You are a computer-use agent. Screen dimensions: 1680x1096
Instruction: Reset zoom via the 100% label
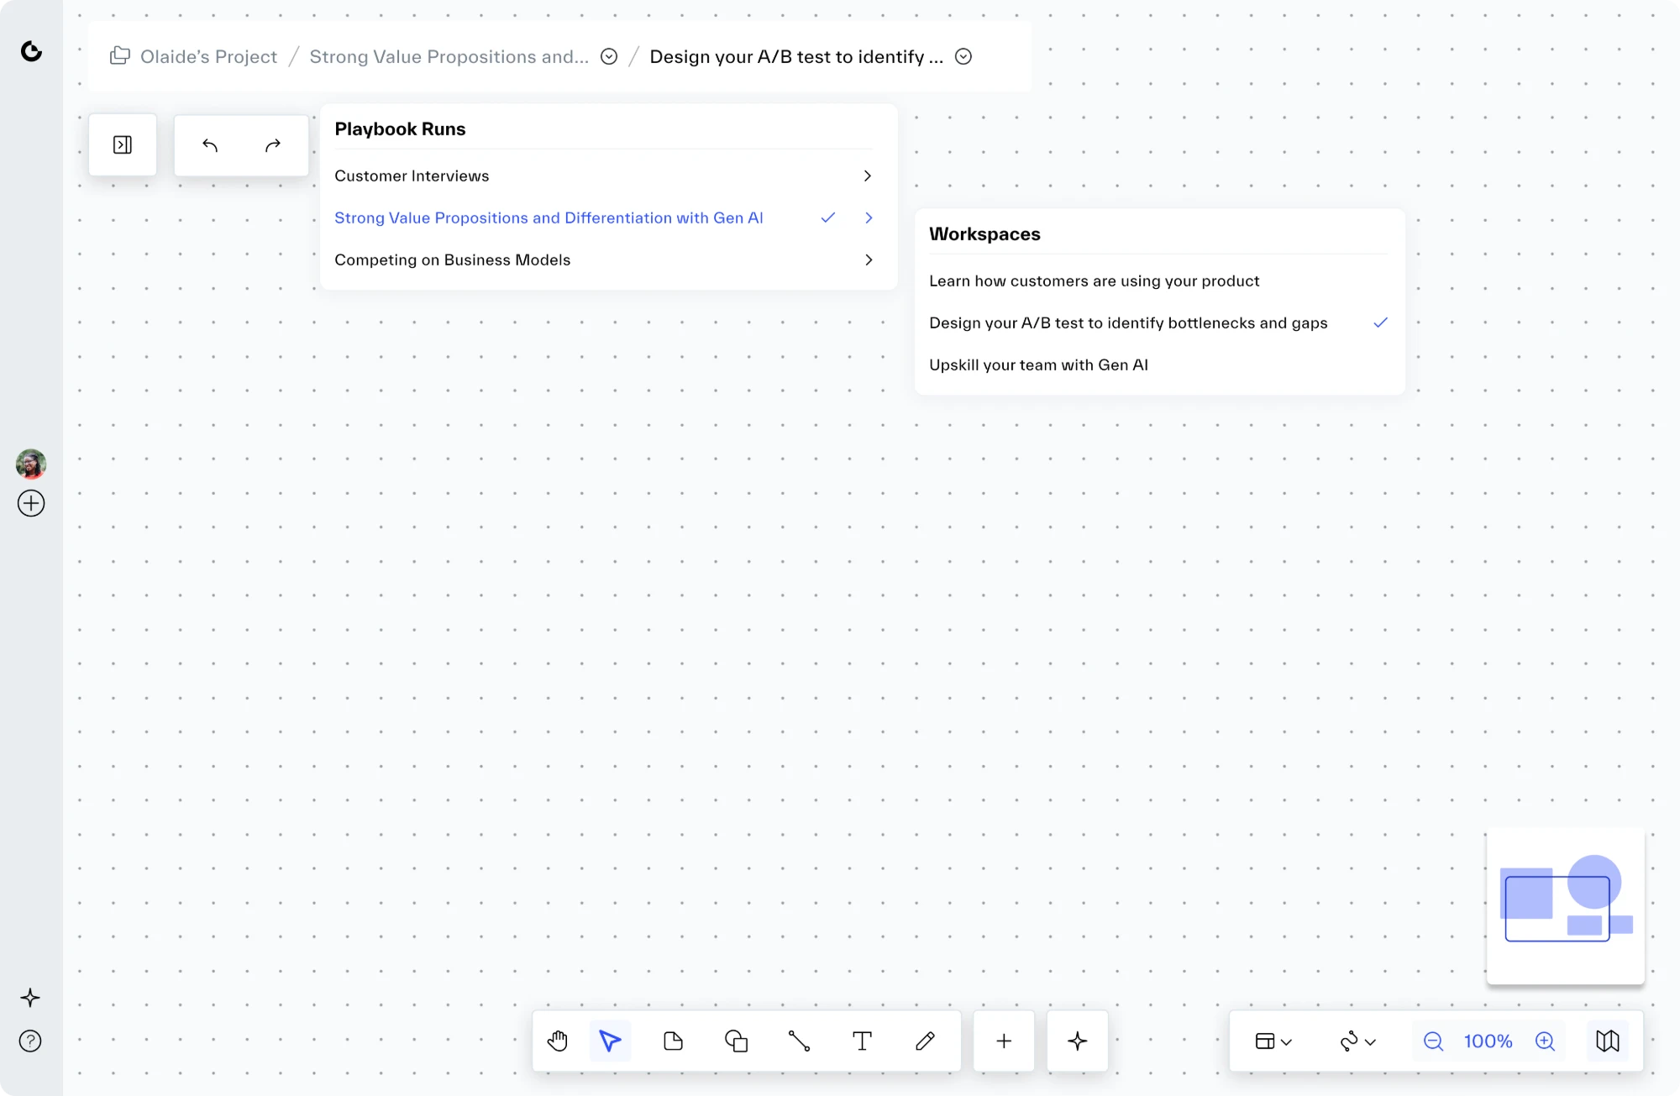click(x=1488, y=1041)
